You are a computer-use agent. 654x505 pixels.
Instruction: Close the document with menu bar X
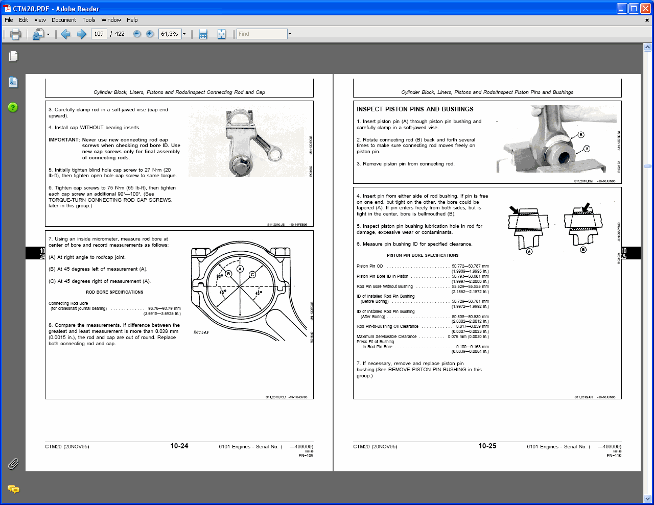pyautogui.click(x=647, y=20)
